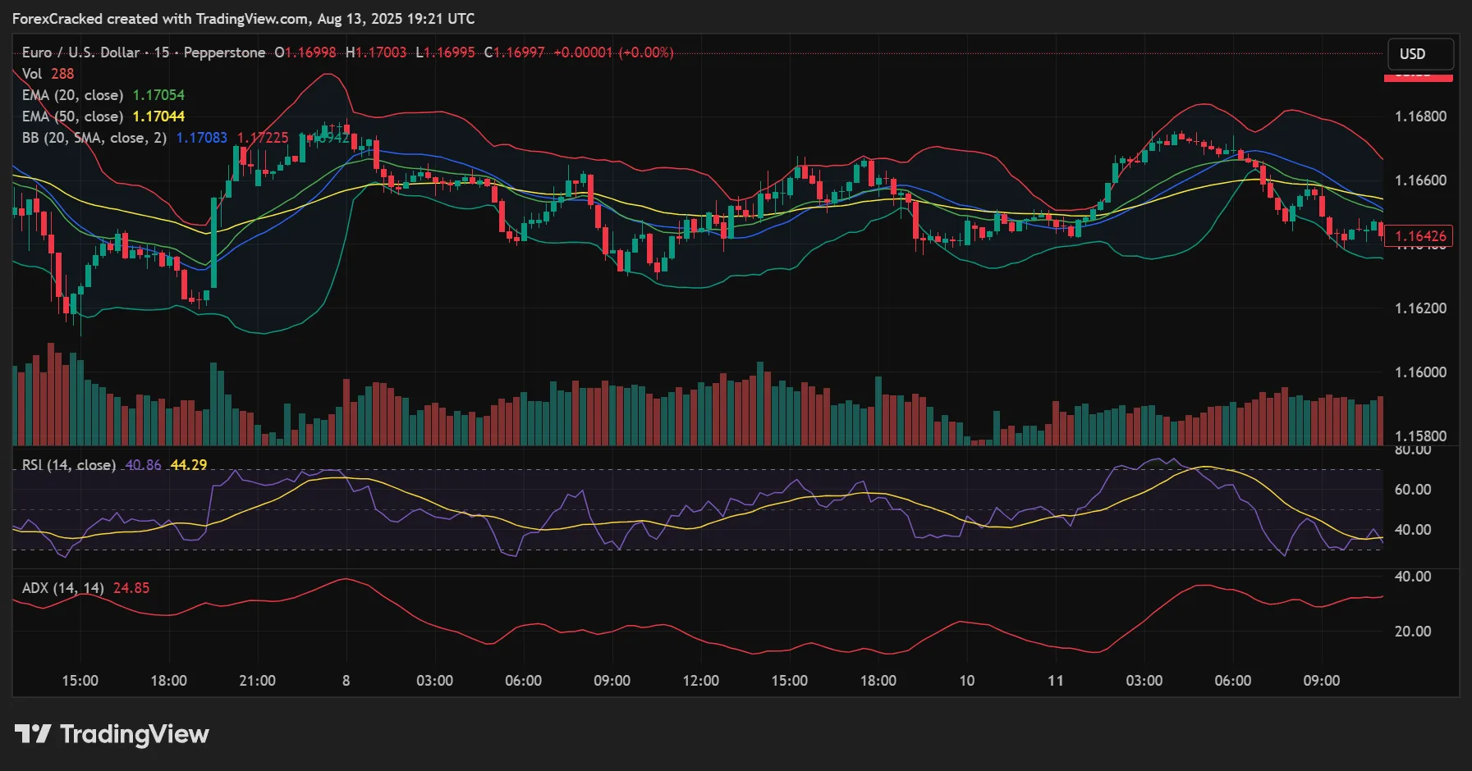Click the 15-minute interval in the legend
Image resolution: width=1472 pixels, height=771 pixels.
pyautogui.click(x=164, y=52)
